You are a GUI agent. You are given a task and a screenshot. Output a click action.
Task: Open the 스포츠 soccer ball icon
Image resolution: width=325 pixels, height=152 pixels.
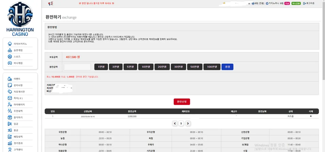point(10,57)
